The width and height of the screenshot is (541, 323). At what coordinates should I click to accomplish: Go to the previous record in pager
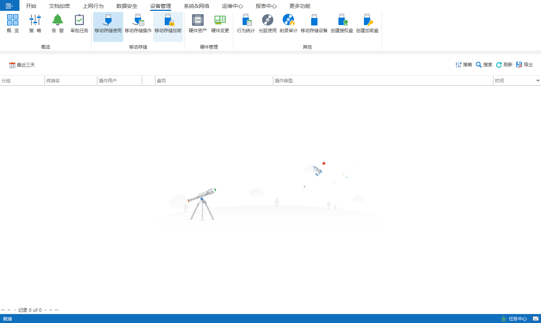pos(15,310)
